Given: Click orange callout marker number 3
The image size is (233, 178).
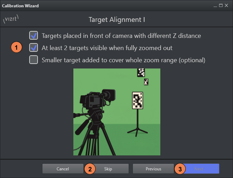Looking at the screenshot, I should [x=179, y=169].
